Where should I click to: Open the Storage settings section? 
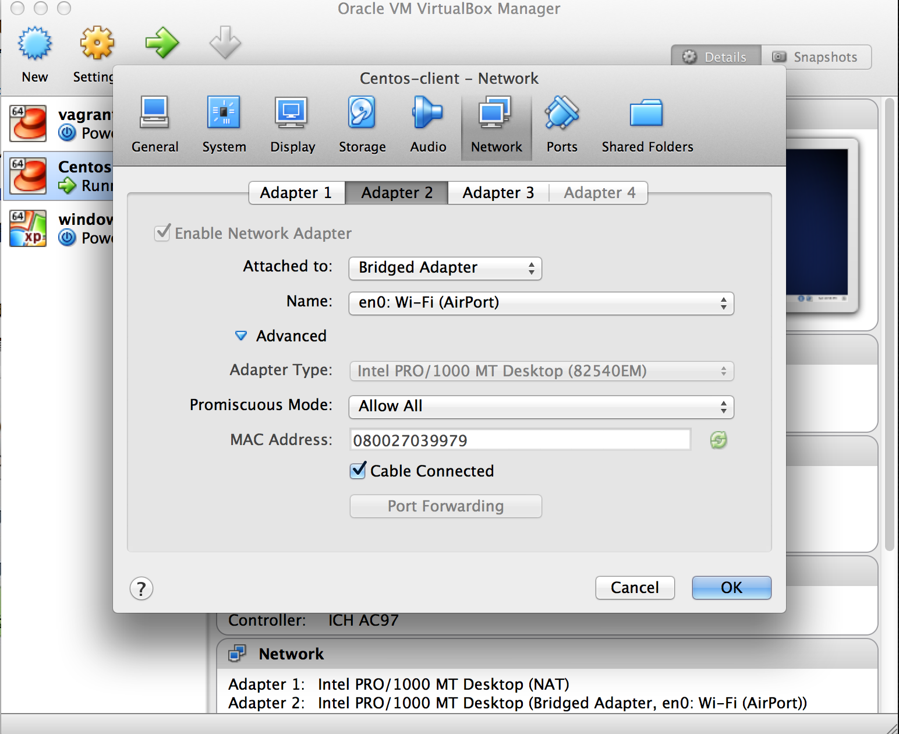tap(362, 125)
